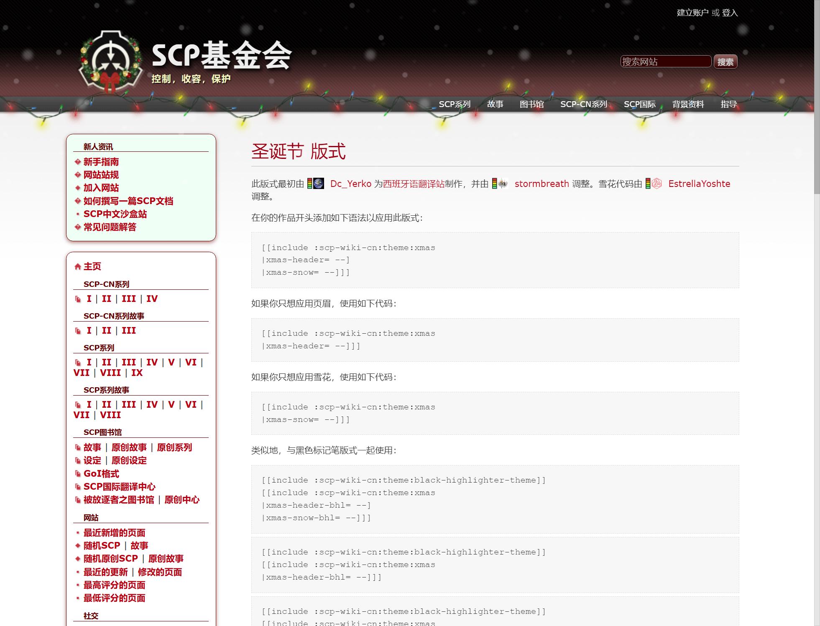
Task: Click the 登入 login link
Action: [730, 13]
